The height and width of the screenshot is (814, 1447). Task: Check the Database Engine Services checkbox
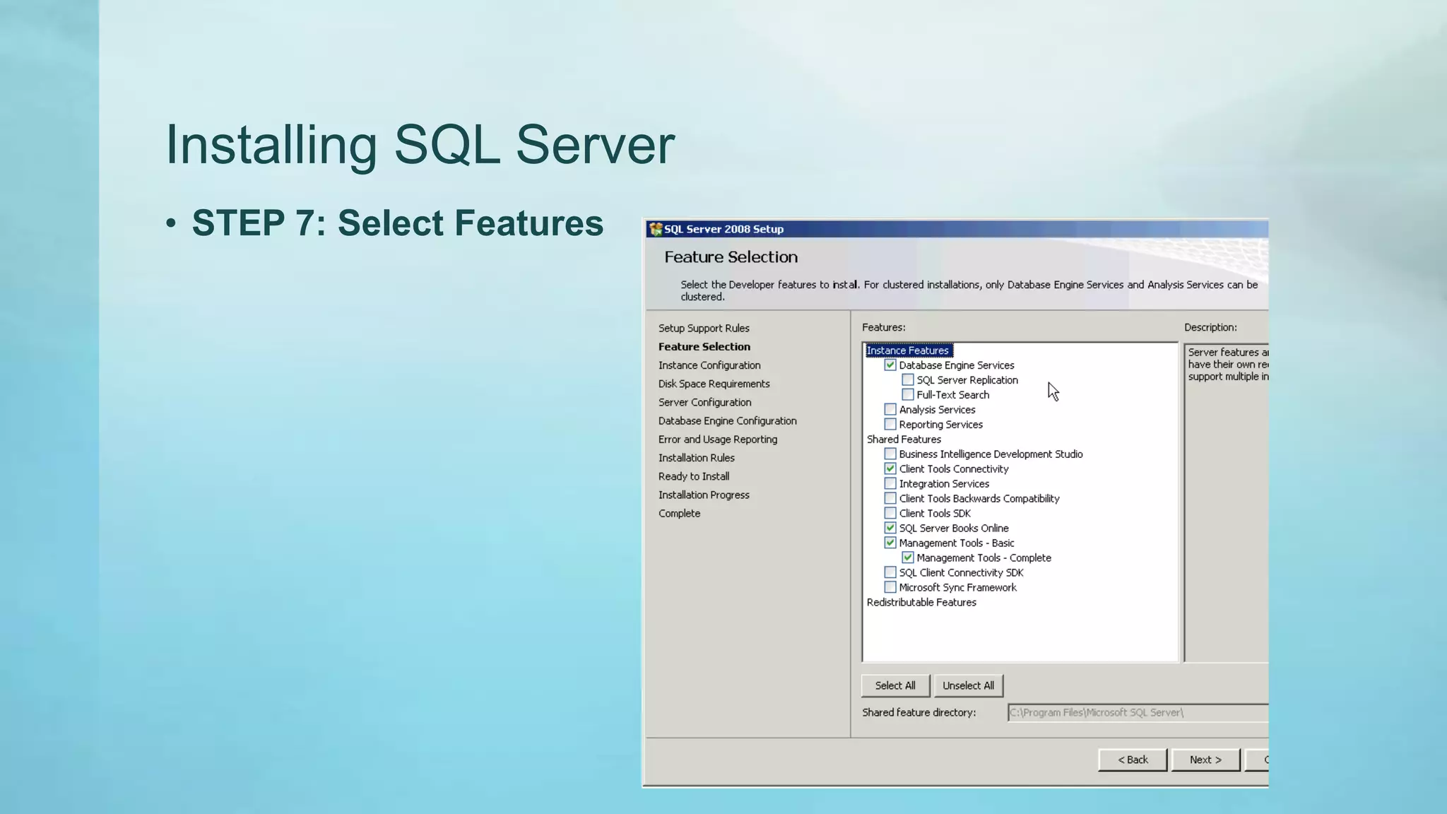point(890,365)
